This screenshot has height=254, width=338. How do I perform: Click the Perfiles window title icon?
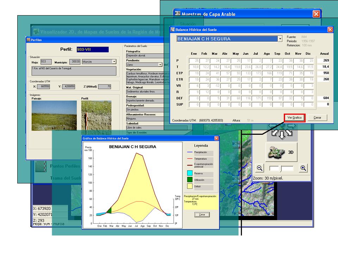(x=28, y=40)
